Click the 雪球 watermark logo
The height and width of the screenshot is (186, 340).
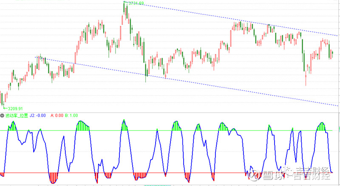coord(266,175)
